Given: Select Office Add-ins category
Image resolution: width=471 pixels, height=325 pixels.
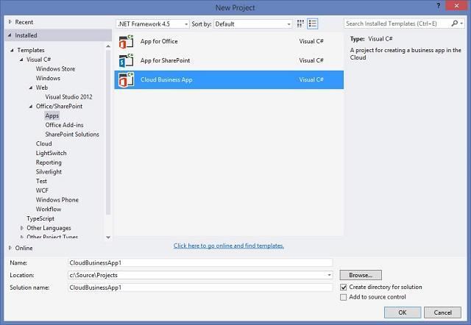Looking at the screenshot, I should click(x=64, y=125).
